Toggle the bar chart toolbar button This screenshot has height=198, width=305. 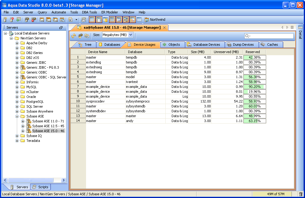click(132, 20)
